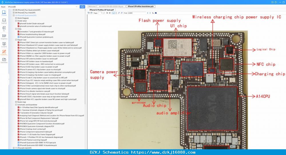Open iPhone6-11 I2S Audio Bus Frame Diagram.pdf
286x155 pixels.
37,134
